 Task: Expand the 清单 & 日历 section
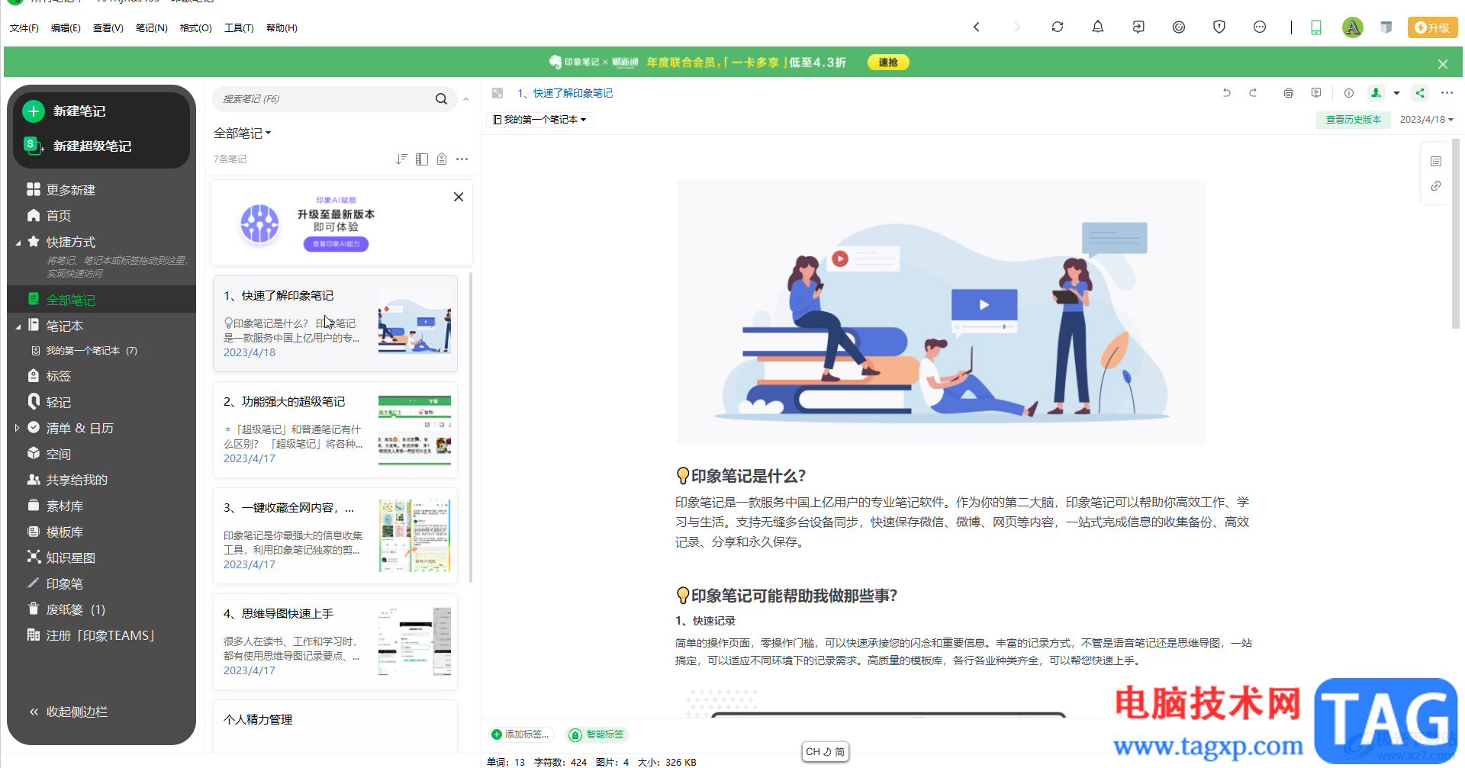pyautogui.click(x=18, y=429)
